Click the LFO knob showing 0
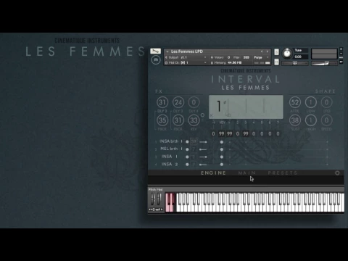The height and width of the screenshot is (261, 348). point(326,102)
